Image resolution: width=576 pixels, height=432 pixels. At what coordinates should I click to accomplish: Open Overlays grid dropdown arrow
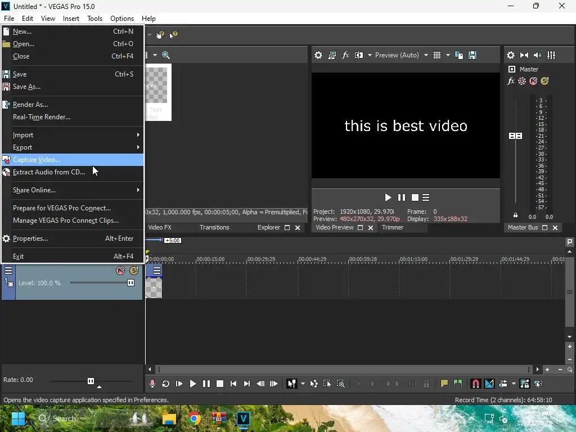point(448,55)
